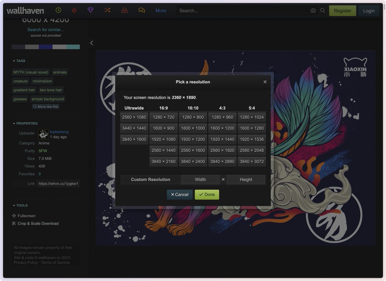Select the 3840 × 2880 resolution

click(222, 161)
